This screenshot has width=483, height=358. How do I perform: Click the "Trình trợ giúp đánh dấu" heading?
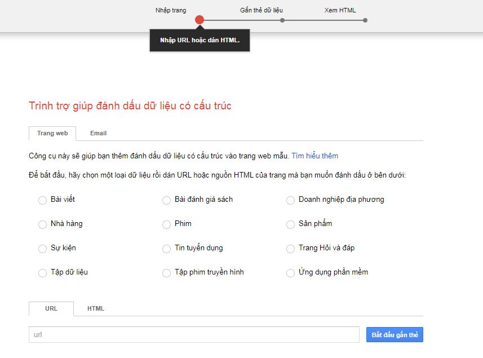click(x=130, y=106)
